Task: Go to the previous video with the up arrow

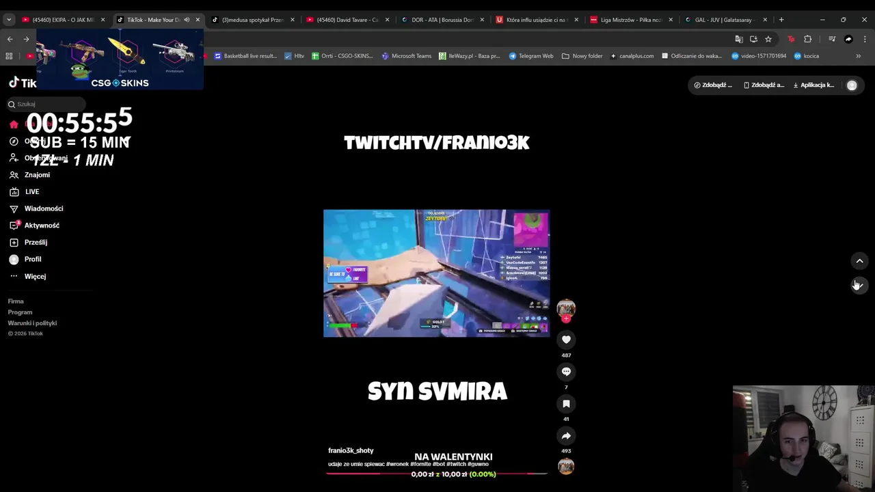Action: [860, 261]
